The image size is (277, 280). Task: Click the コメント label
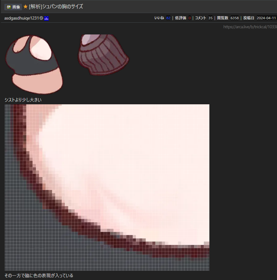200,18
